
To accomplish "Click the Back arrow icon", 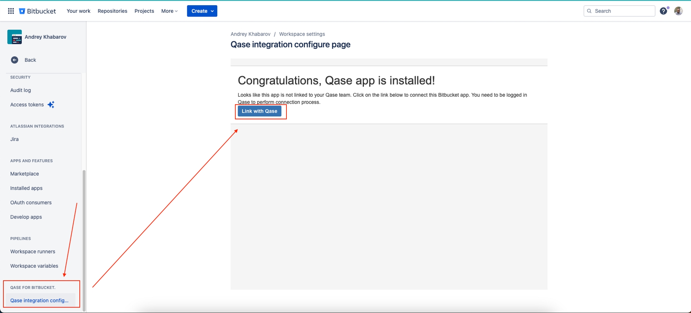I will click(x=15, y=60).
